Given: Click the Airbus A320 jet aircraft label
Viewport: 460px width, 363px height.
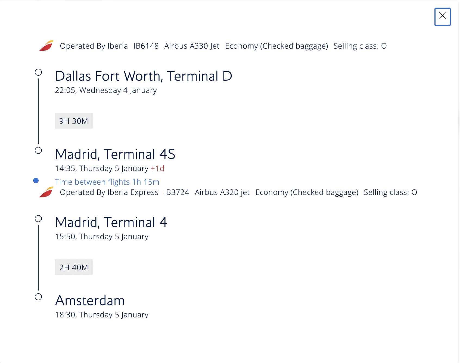Looking at the screenshot, I should tap(222, 192).
